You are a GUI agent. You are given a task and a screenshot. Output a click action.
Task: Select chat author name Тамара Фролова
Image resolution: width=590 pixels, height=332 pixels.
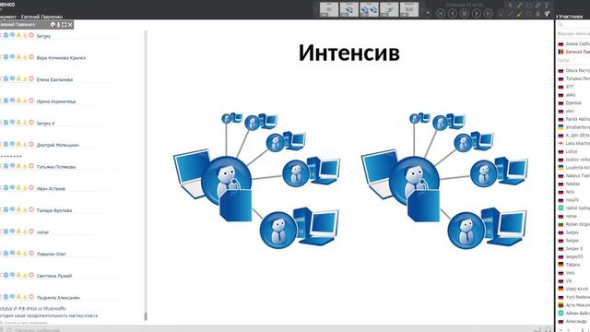(54, 210)
